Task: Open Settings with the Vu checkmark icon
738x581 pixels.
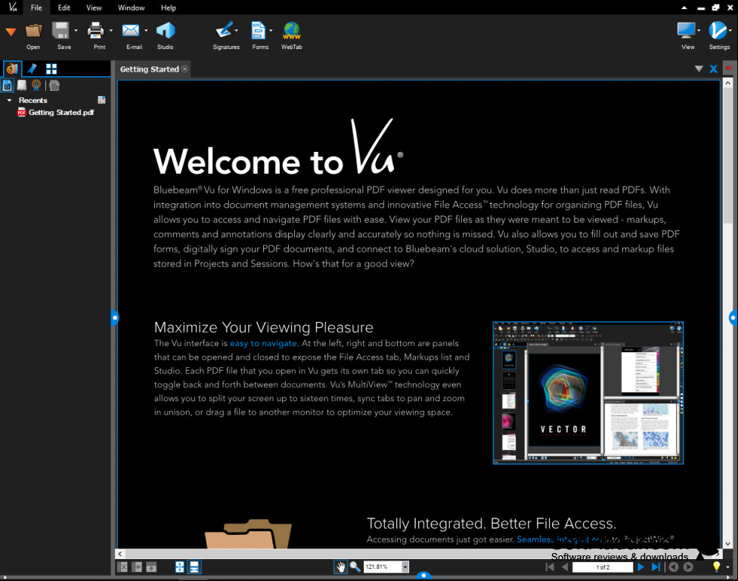Action: click(718, 31)
